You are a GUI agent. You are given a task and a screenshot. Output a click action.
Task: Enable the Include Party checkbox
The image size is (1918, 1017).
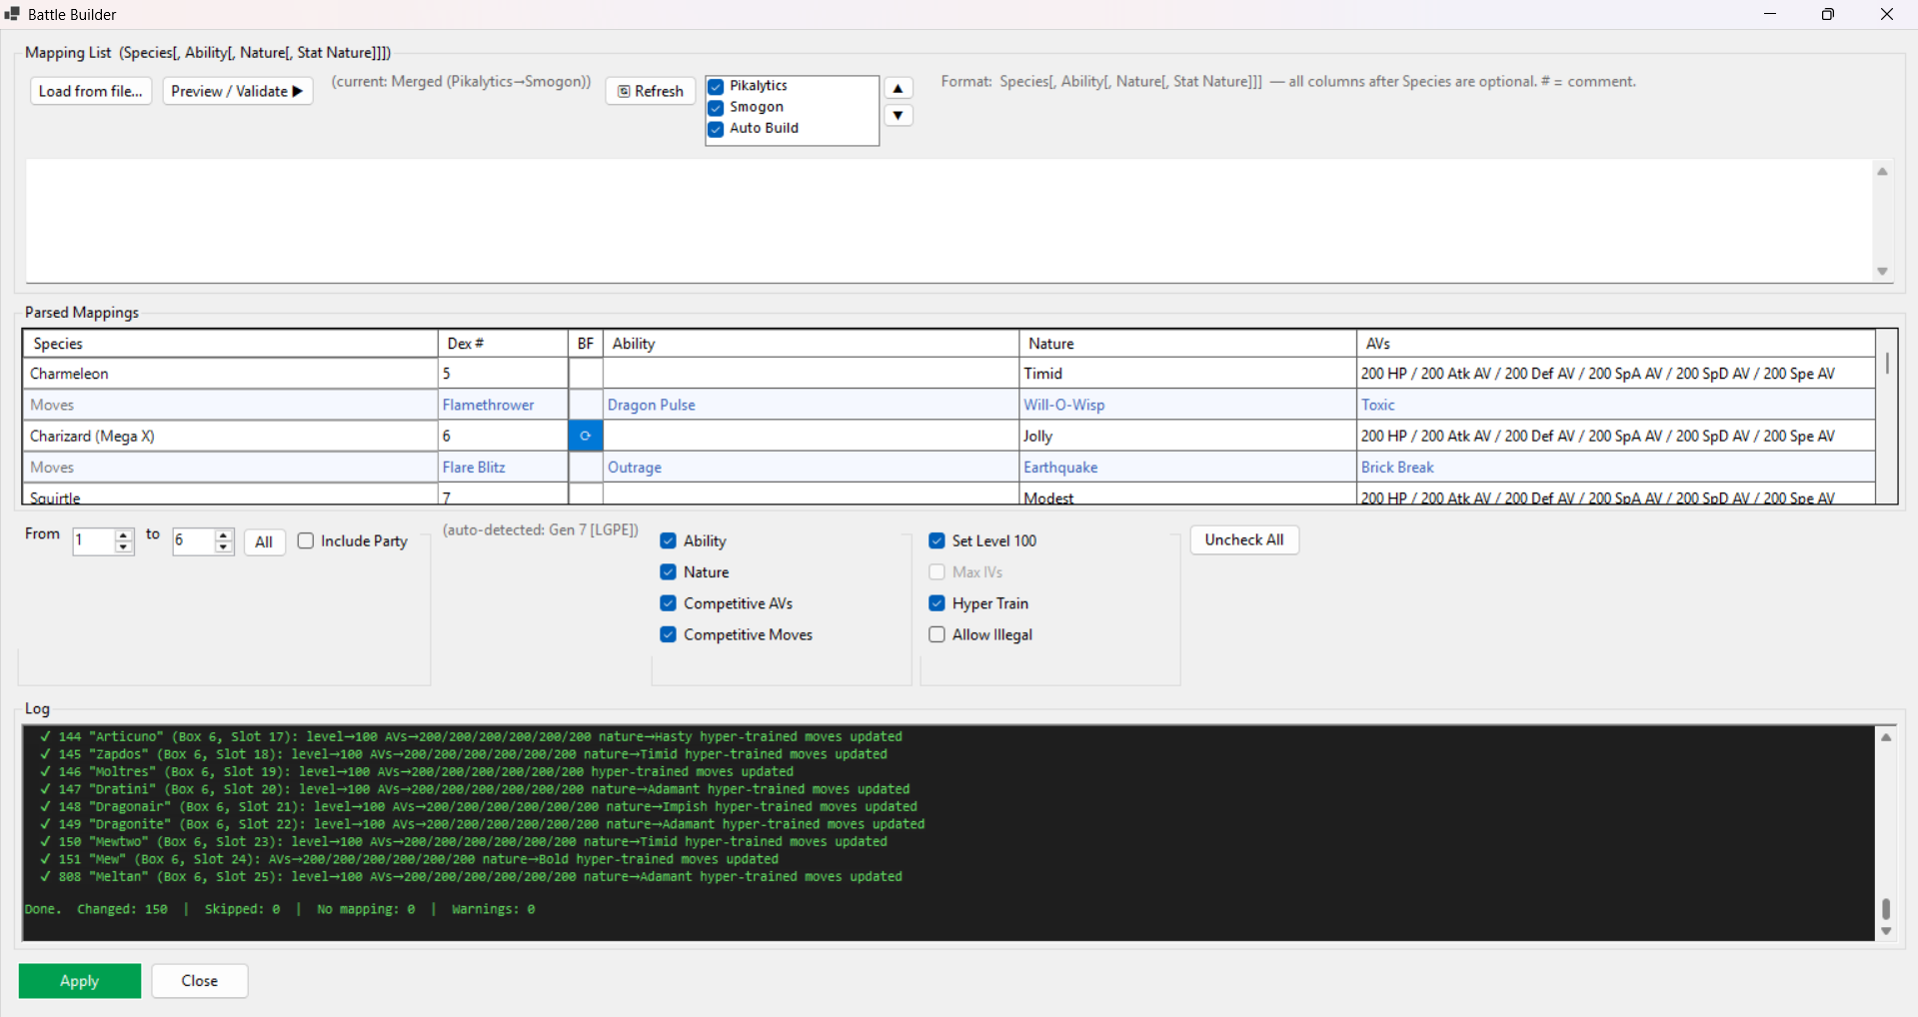tap(306, 540)
